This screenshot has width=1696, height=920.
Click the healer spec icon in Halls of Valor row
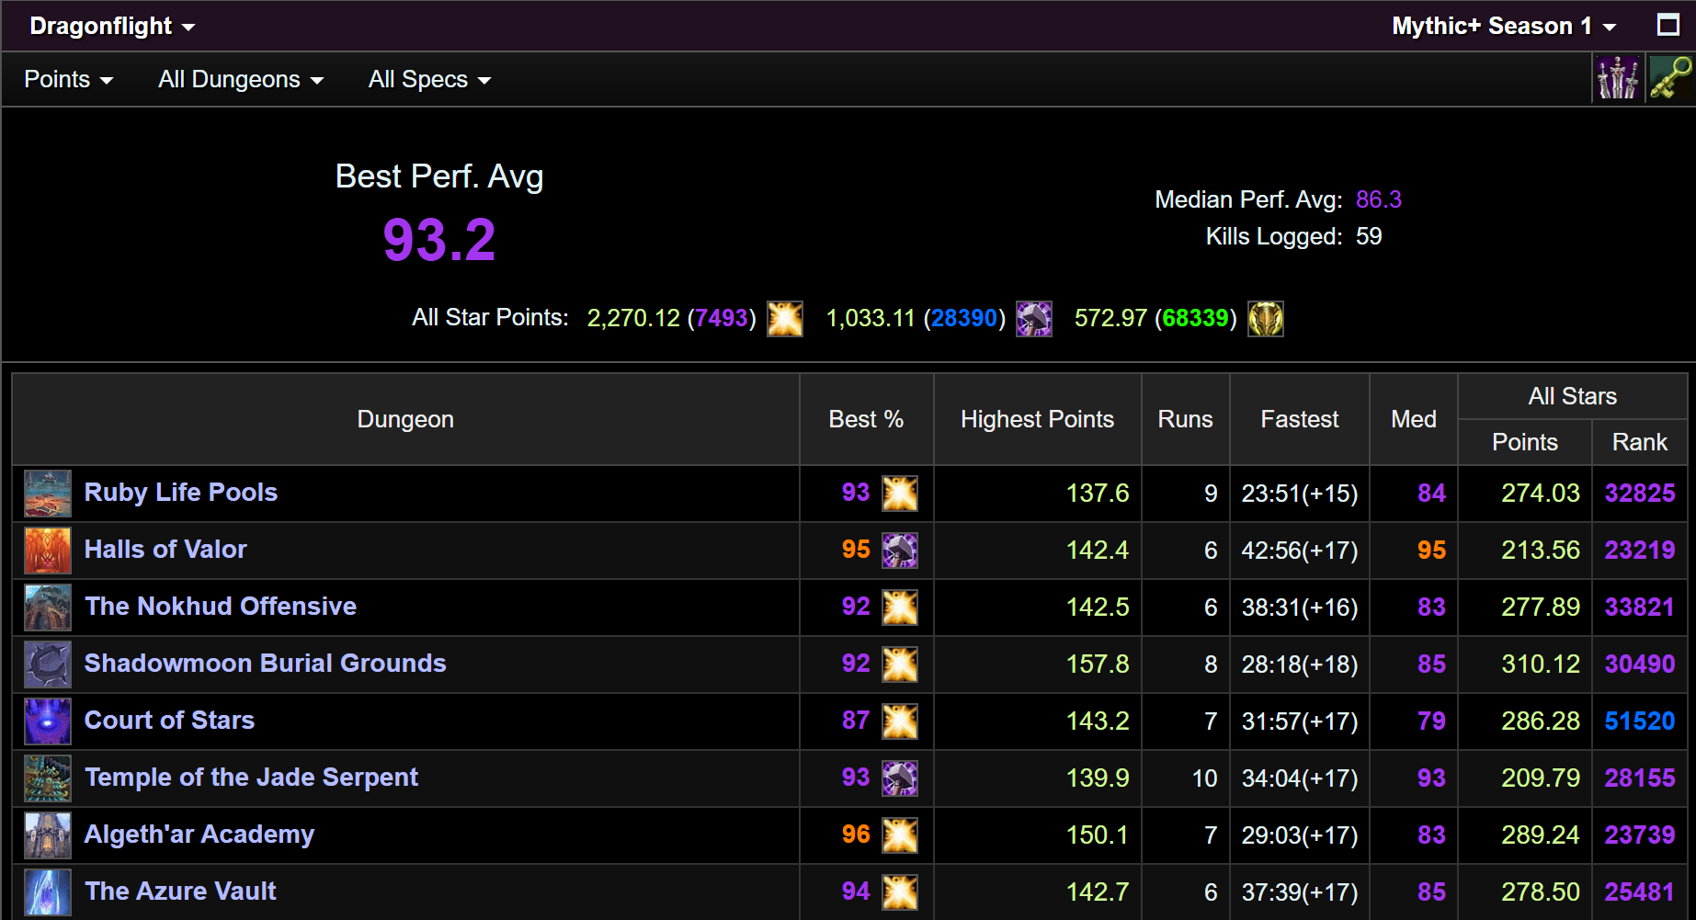click(900, 551)
